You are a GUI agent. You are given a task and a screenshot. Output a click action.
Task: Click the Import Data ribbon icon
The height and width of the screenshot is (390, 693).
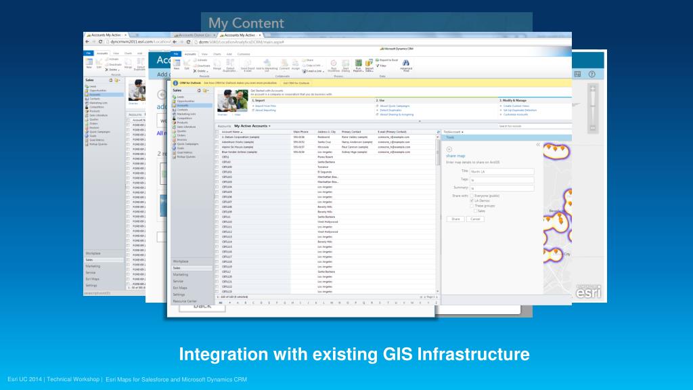tap(369, 63)
